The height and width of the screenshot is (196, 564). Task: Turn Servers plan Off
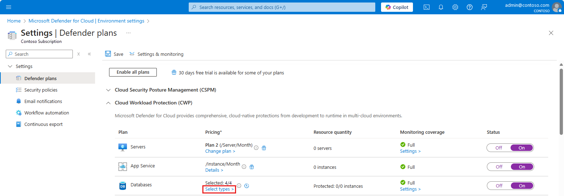[499, 148]
